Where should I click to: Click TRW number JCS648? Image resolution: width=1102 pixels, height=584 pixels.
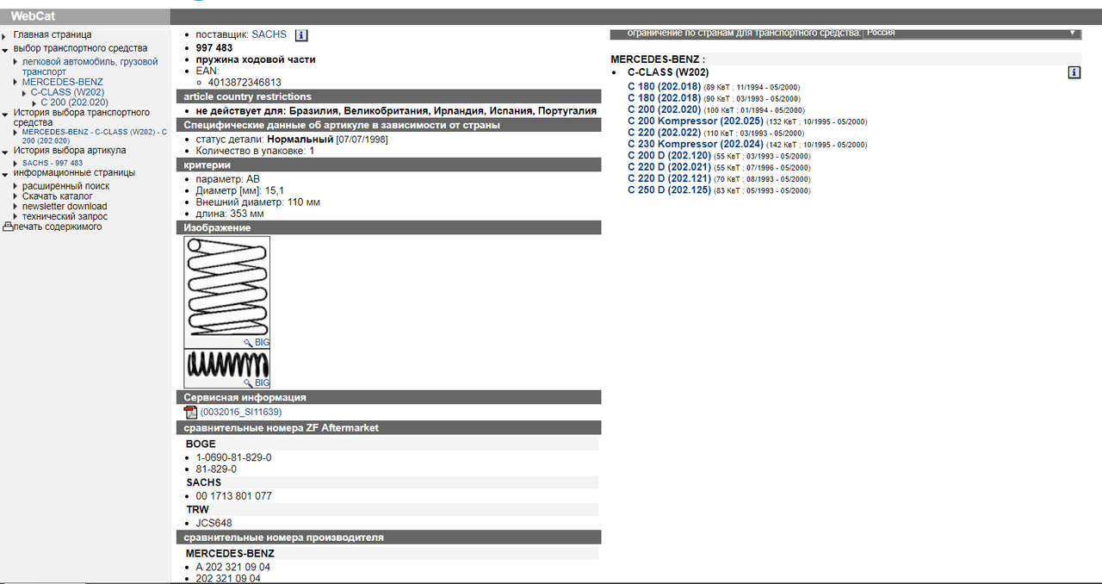pyautogui.click(x=214, y=523)
